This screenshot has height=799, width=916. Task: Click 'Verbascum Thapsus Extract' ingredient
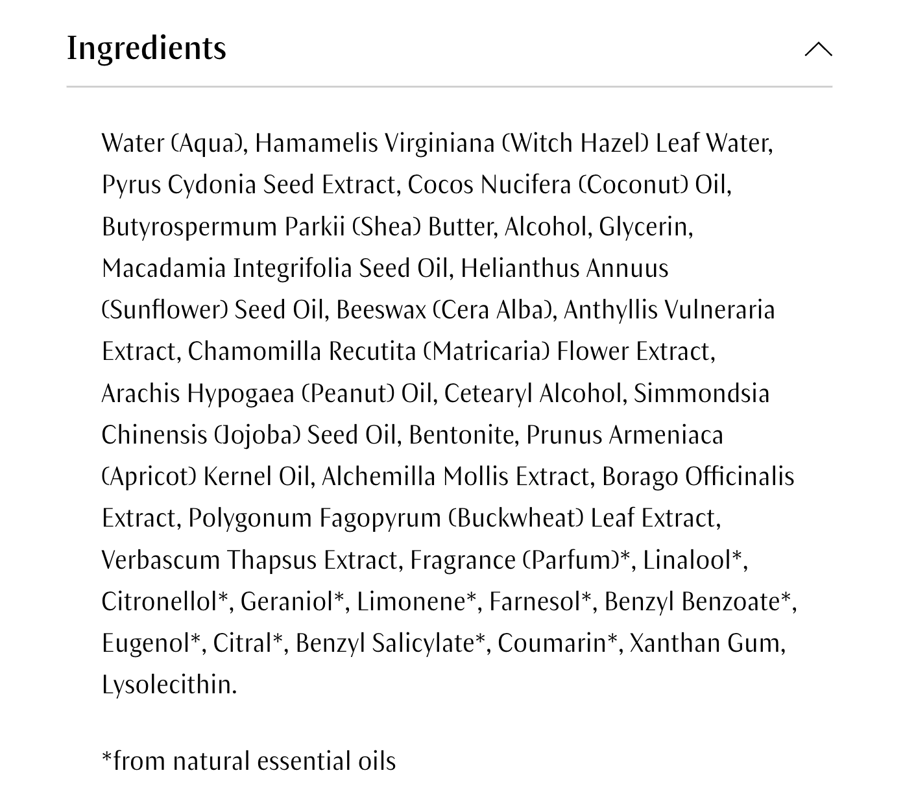pos(251,560)
